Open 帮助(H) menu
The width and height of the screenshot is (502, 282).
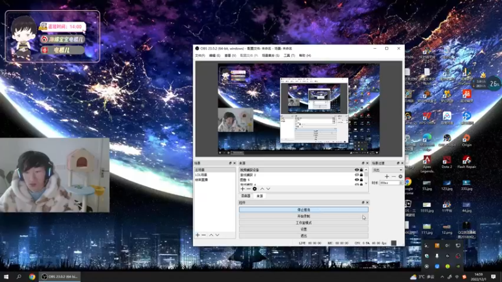click(x=305, y=56)
